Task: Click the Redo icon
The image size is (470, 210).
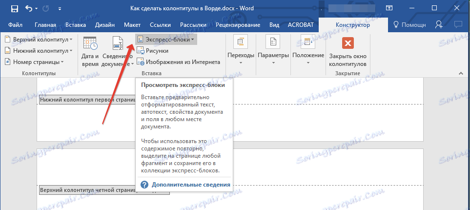Action: coord(46,8)
